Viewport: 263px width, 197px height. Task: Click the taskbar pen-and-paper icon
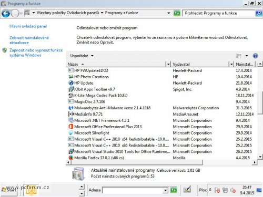pos(187,190)
